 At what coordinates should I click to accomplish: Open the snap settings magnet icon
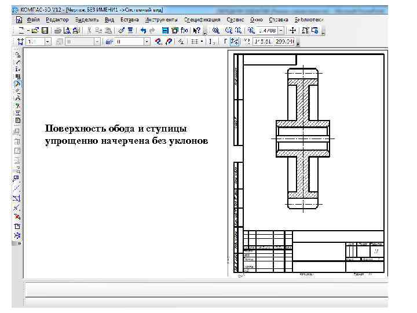pos(158,42)
